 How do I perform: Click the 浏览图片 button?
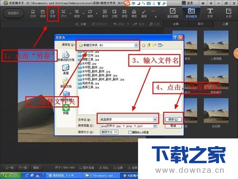tap(13, 13)
